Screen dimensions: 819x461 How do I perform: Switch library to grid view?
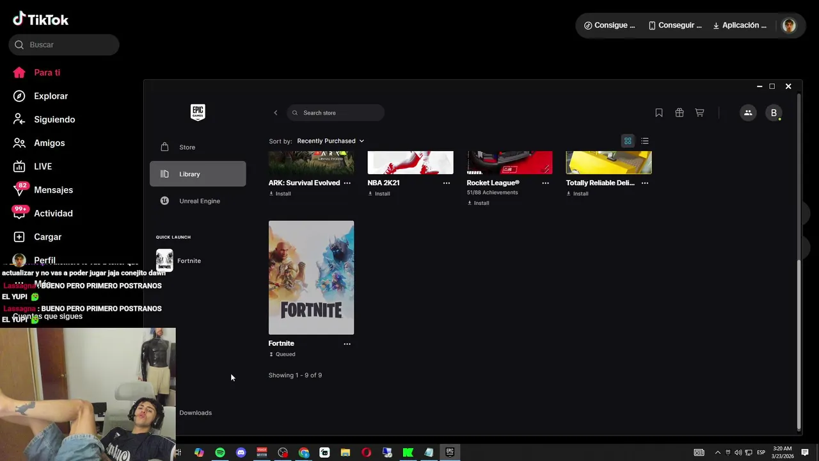(x=628, y=141)
